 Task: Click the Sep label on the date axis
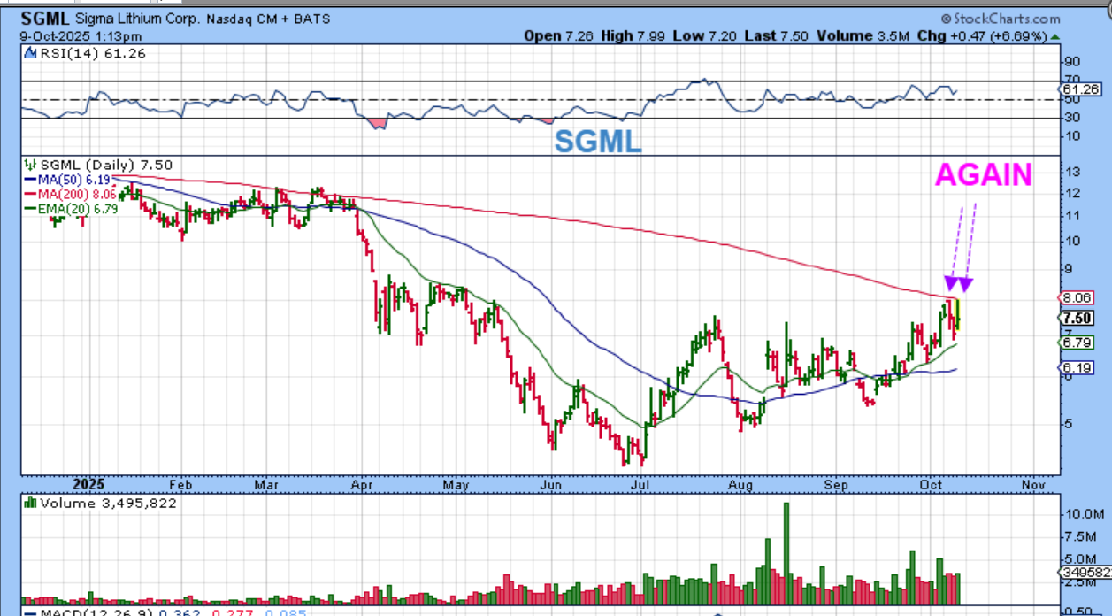click(836, 485)
